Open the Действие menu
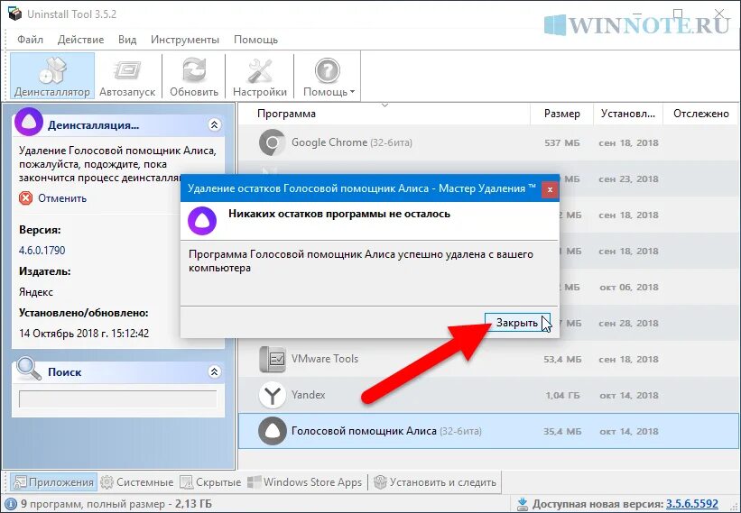The height and width of the screenshot is (513, 741). [81, 40]
